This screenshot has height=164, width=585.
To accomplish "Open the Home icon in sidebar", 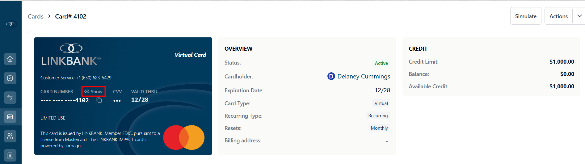I will (x=10, y=59).
